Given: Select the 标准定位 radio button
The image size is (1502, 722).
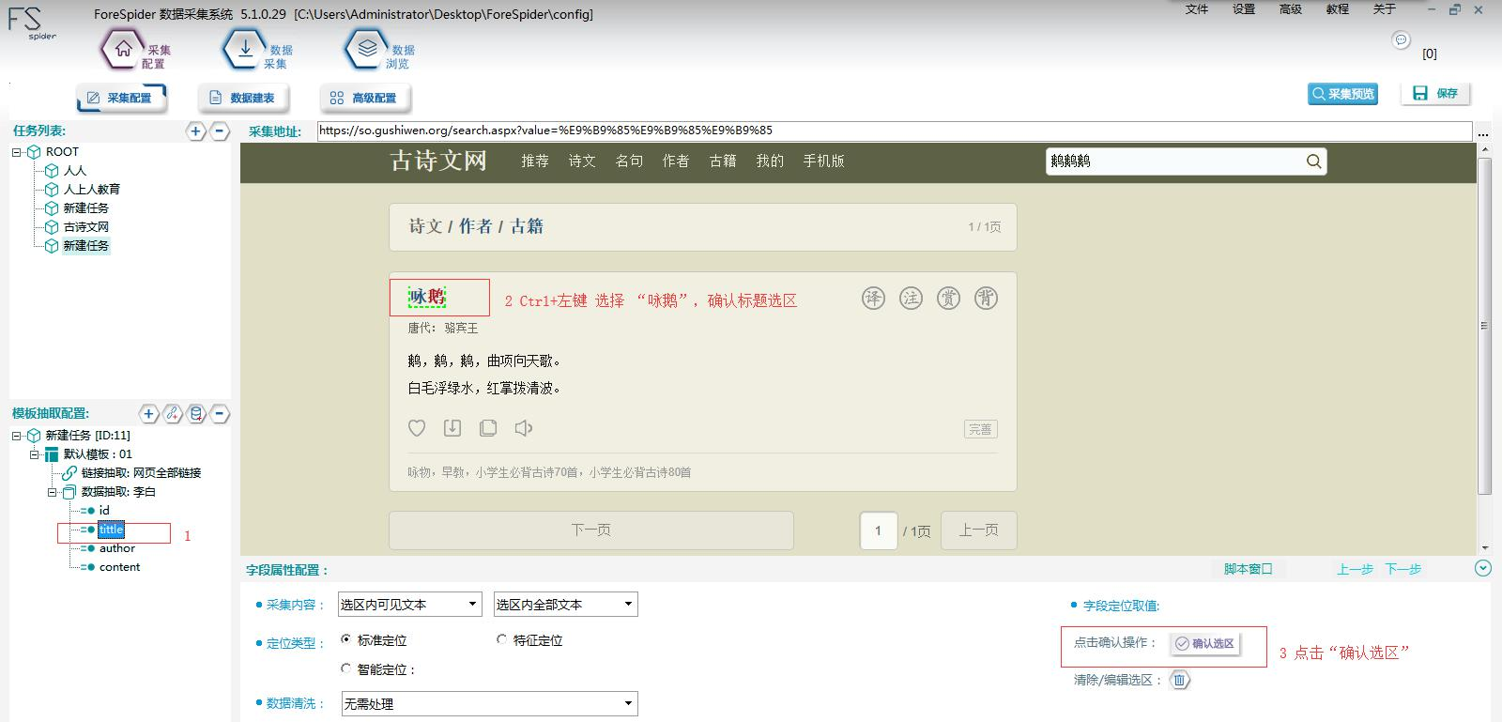Looking at the screenshot, I should [x=346, y=639].
